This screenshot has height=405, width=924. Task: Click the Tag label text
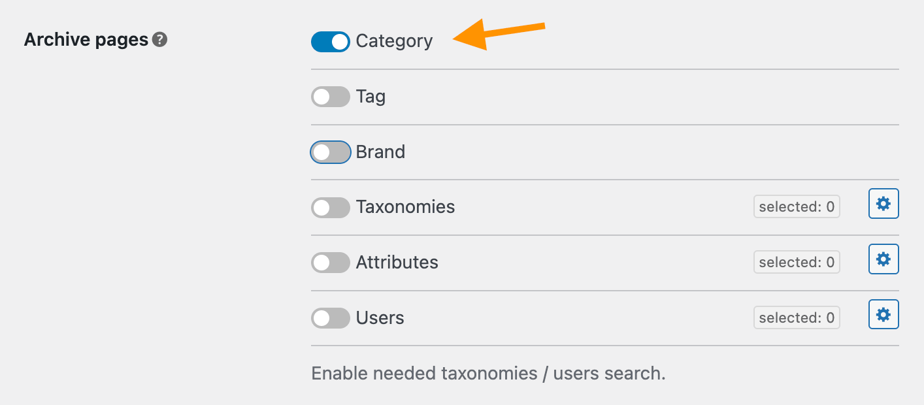click(x=371, y=97)
